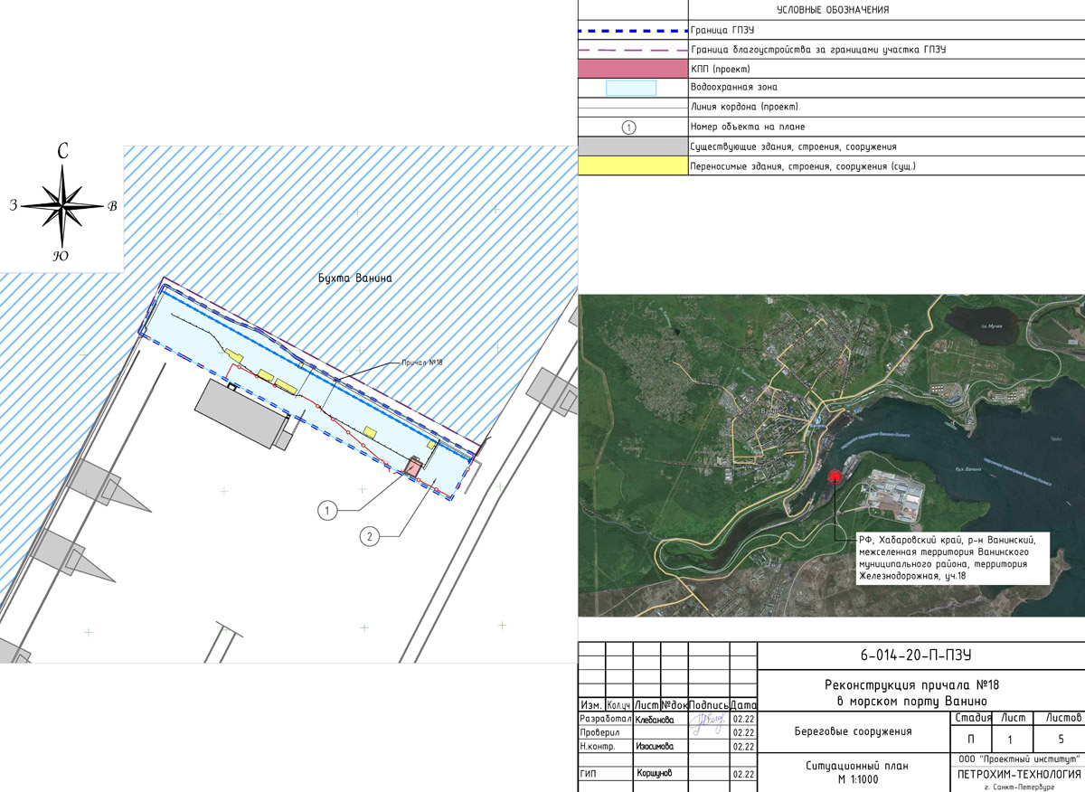Click the Причал №18 label on plan

[x=420, y=363]
